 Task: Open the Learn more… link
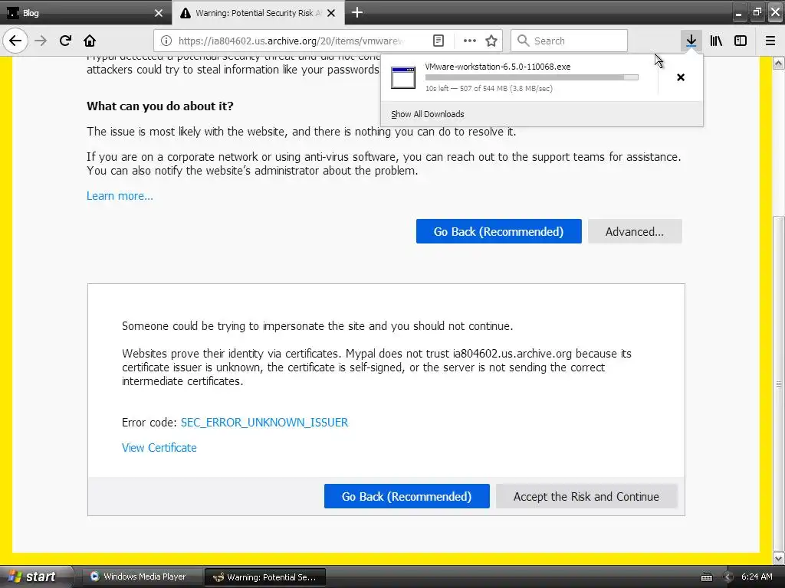pyautogui.click(x=120, y=195)
